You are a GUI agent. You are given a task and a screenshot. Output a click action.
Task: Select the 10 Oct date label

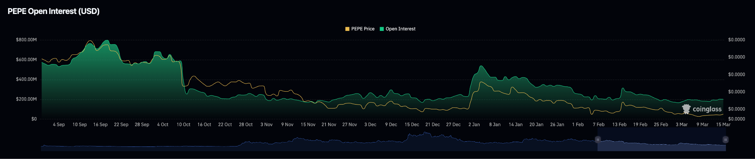184,124
